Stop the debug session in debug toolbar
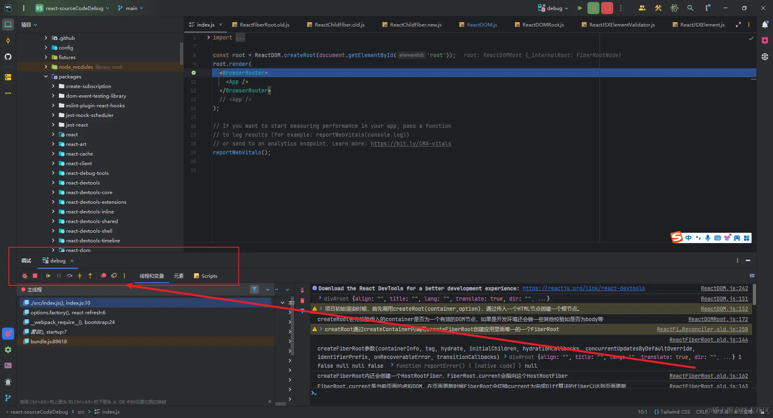The width and height of the screenshot is (773, 418). click(x=35, y=276)
